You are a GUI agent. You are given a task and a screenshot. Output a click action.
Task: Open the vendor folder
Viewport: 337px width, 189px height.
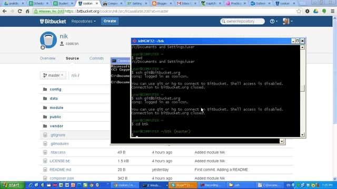(56, 126)
